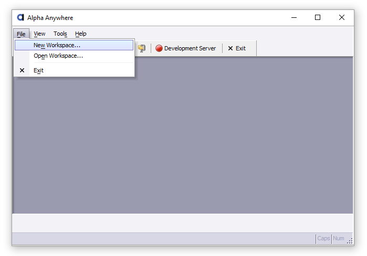
Task: Click the red Development Server icon
Action: [159, 48]
